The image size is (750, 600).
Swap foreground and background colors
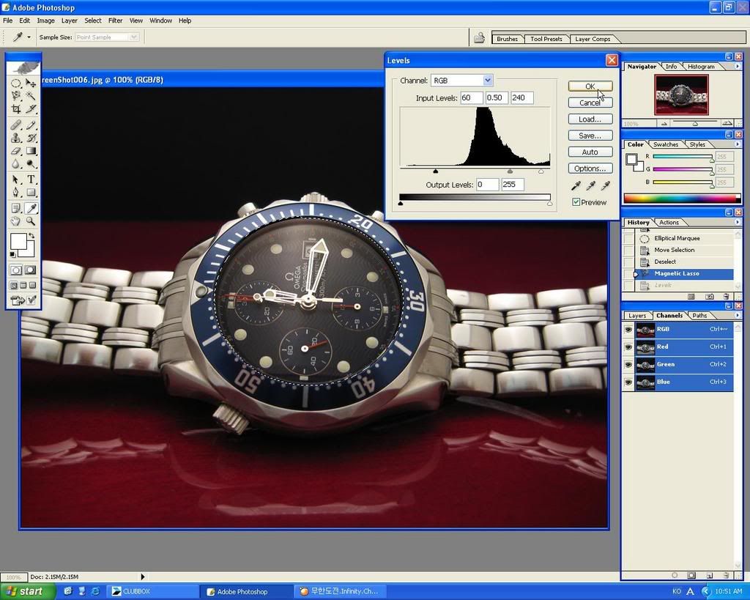[x=31, y=235]
